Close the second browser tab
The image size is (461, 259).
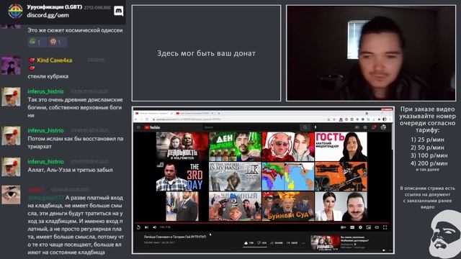212,114
